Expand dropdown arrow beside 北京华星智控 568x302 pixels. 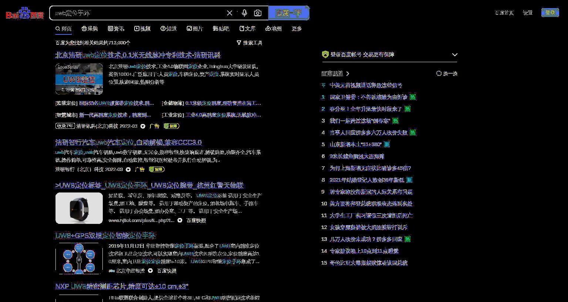pos(150,271)
